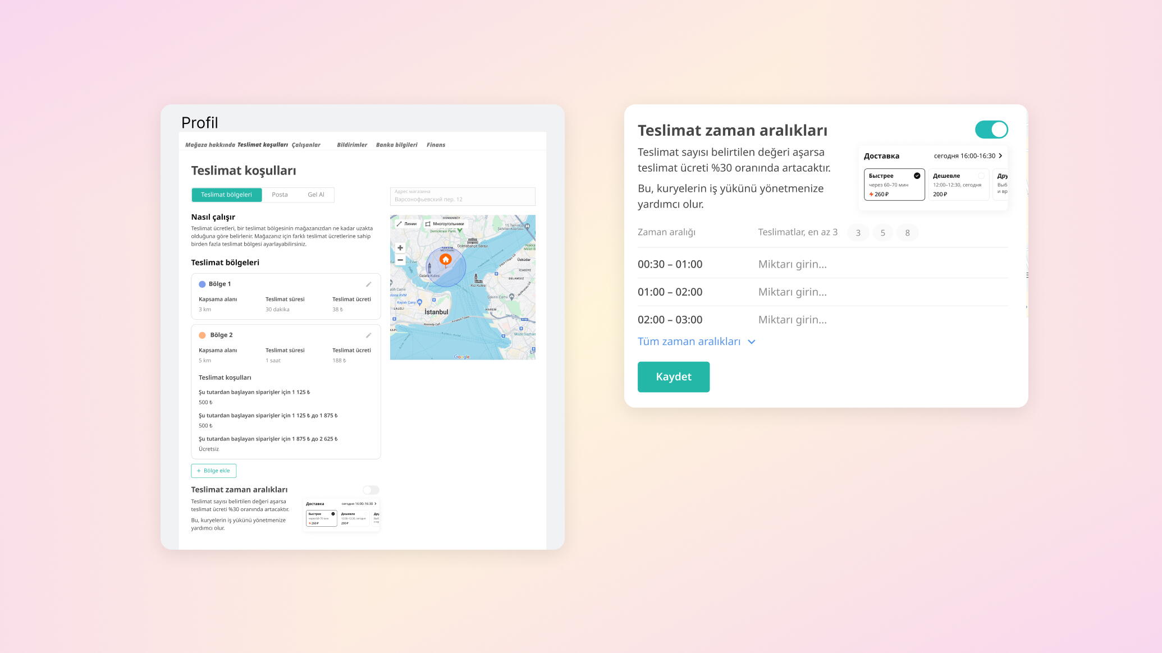The image size is (1162, 653).
Task: Zoom in on the Istanbul map
Action: point(400,248)
